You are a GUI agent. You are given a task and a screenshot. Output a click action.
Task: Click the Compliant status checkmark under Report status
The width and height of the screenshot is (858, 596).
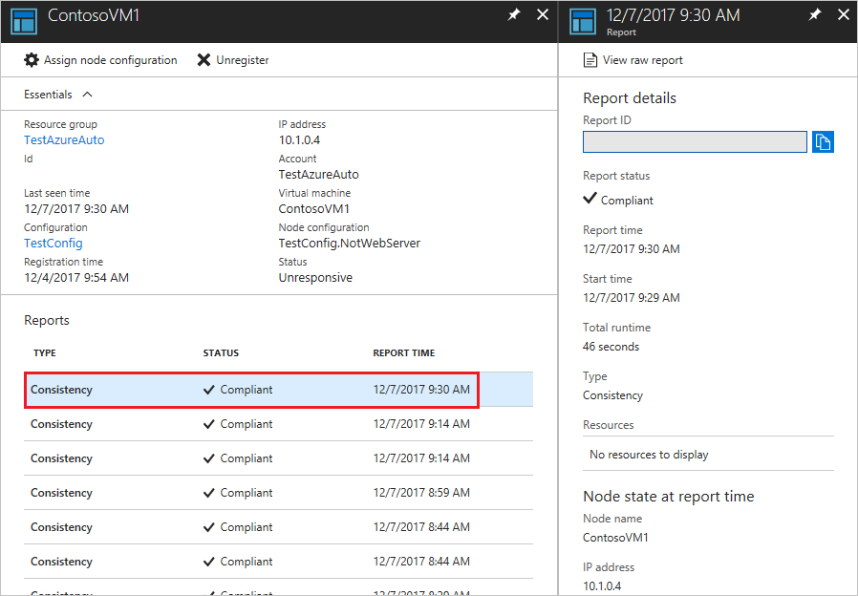[x=589, y=199]
